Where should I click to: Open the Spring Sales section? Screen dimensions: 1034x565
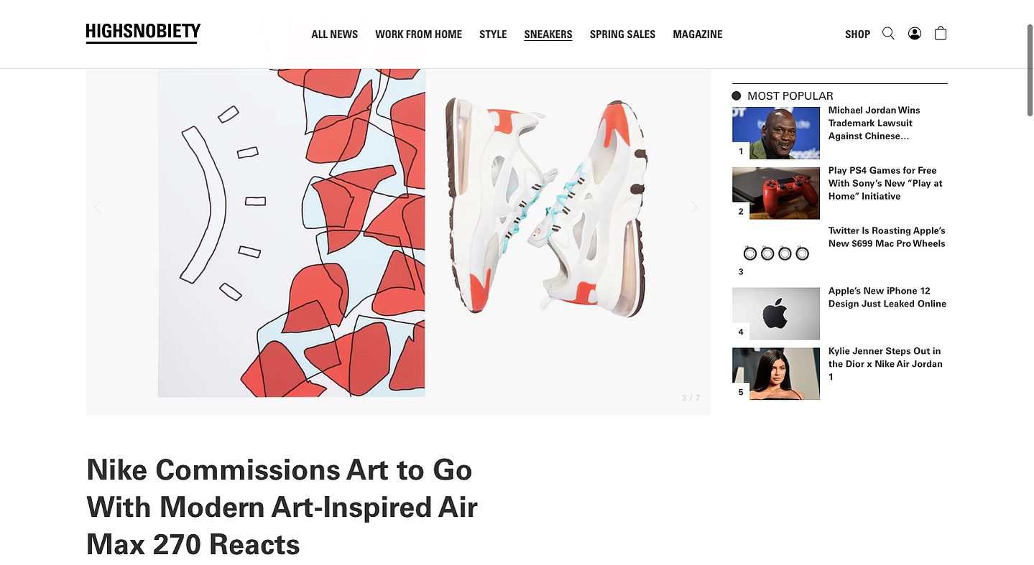pyautogui.click(x=622, y=34)
